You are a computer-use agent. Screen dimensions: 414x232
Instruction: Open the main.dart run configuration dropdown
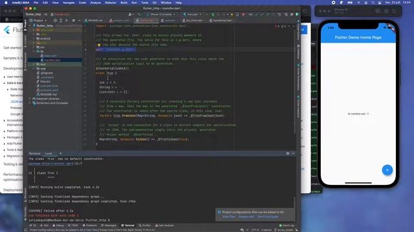click(x=193, y=14)
